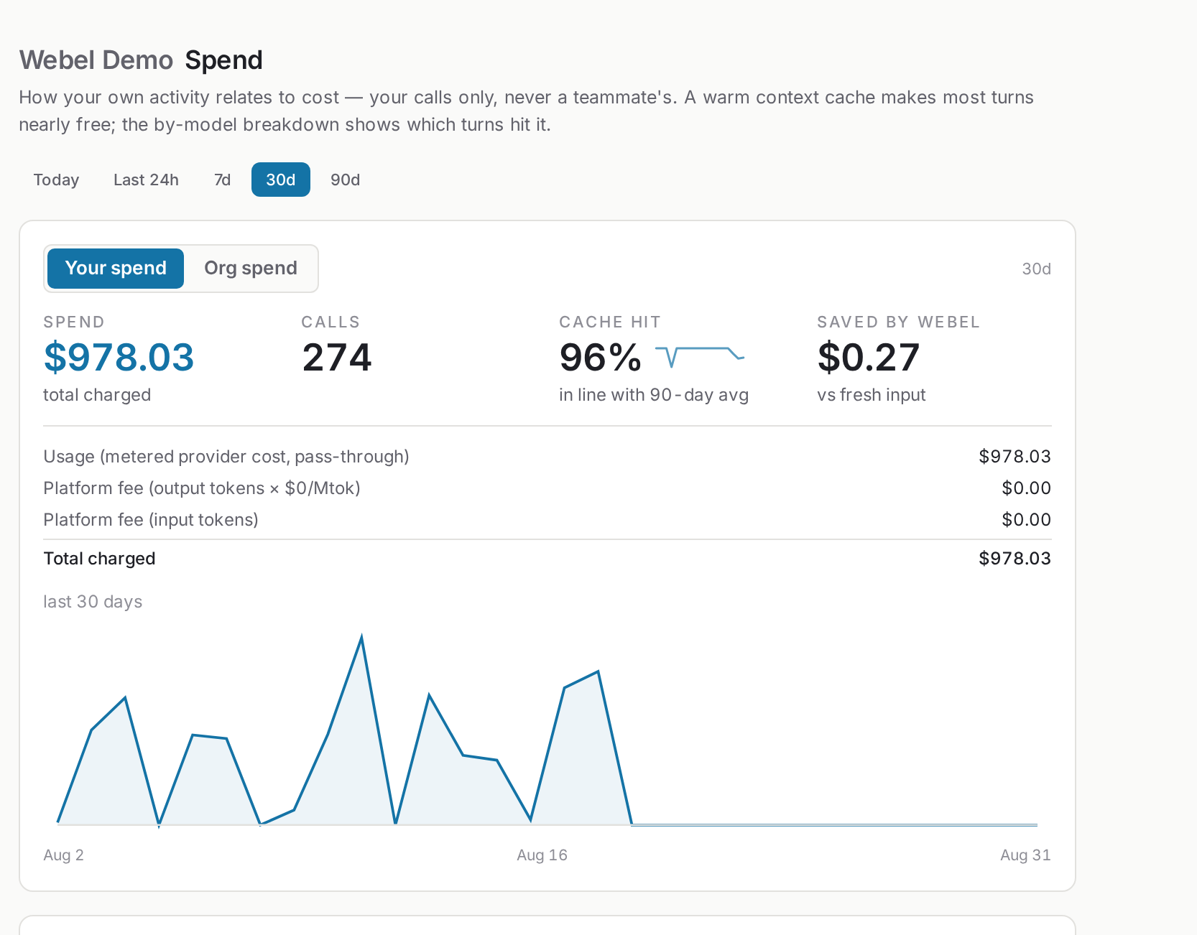The height and width of the screenshot is (935, 1197).
Task: Click the CALLS metric header
Action: [331, 322]
